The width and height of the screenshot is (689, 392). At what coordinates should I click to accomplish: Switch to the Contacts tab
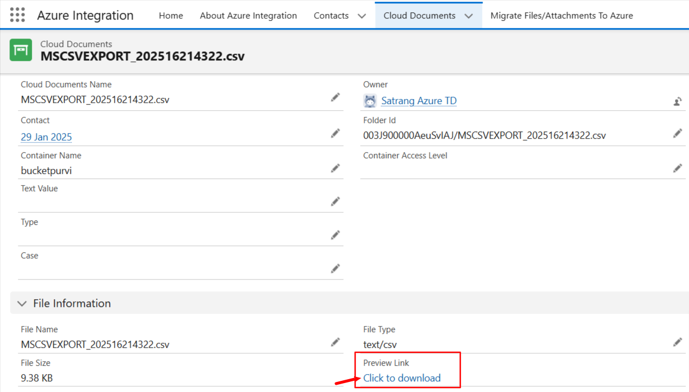pyautogui.click(x=331, y=16)
